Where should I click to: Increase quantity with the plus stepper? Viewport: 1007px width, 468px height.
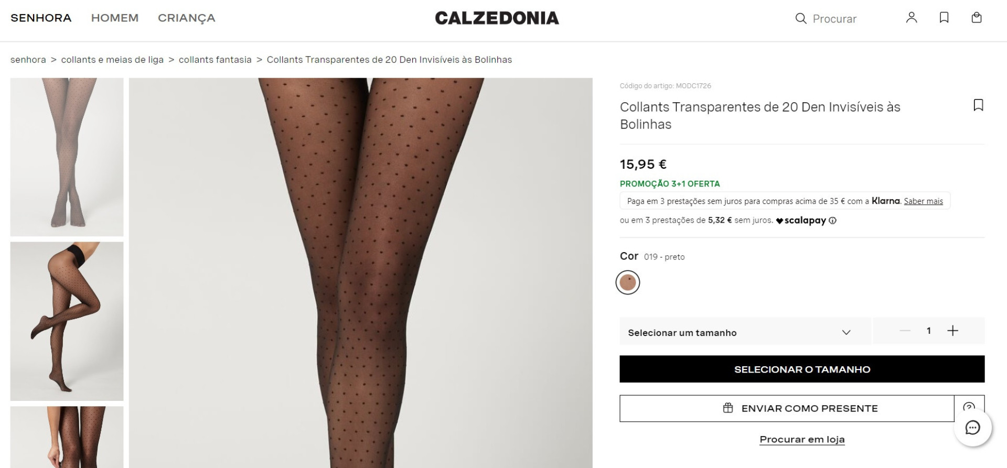coord(953,331)
